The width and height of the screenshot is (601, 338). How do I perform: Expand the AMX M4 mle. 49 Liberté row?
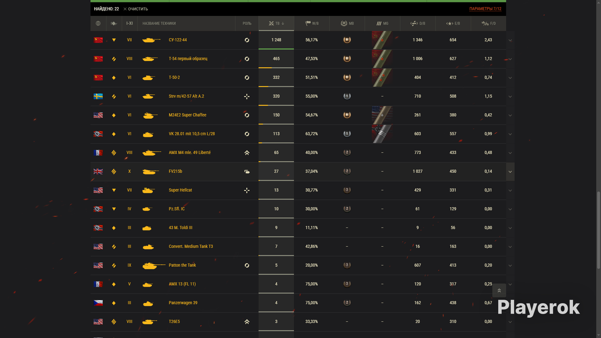[510, 153]
